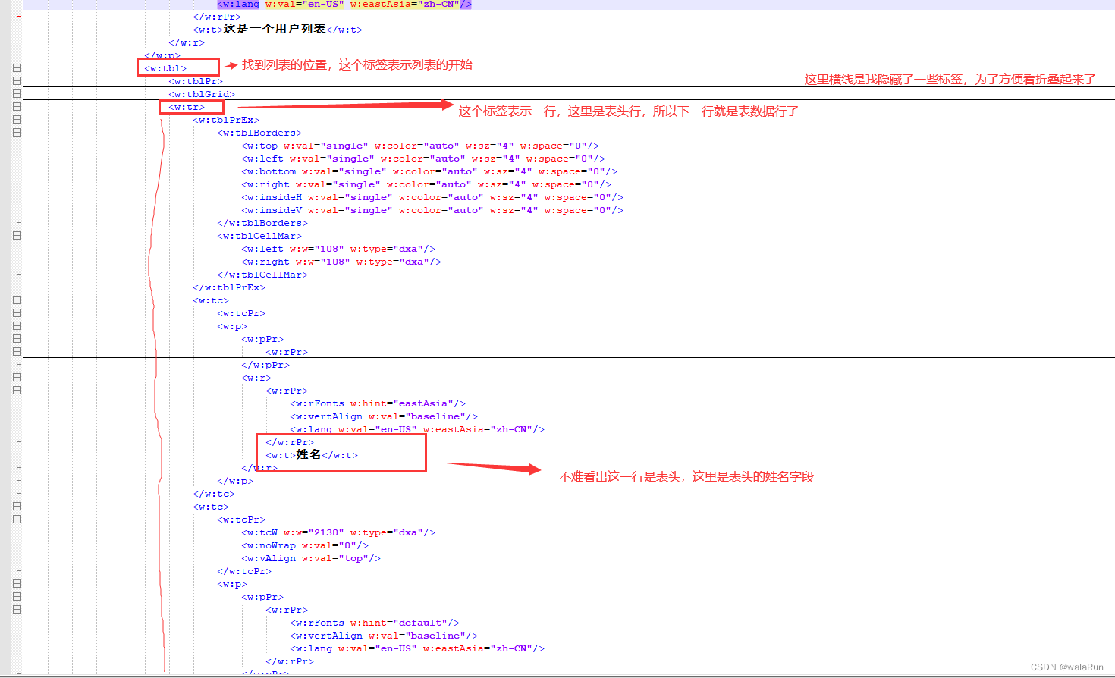This screenshot has width=1115, height=678.
Task: Collapse the <w:tblCellMar> fold marker
Action: coord(17,236)
